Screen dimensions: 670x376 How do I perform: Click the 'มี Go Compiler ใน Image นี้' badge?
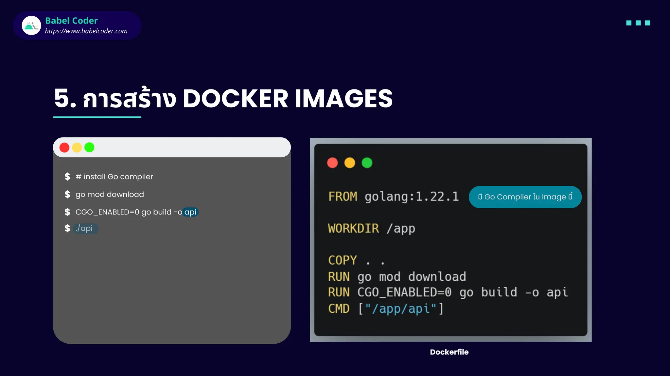tap(525, 197)
